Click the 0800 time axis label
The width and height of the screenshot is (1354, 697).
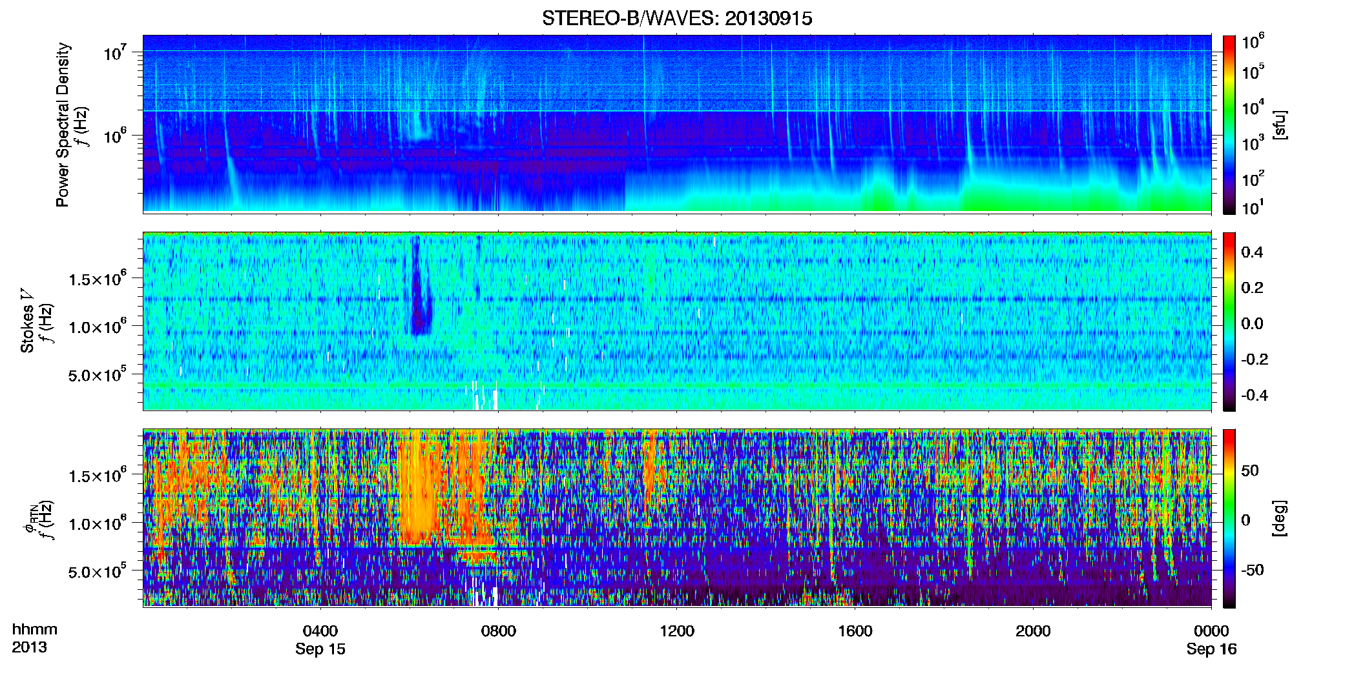pyautogui.click(x=499, y=631)
